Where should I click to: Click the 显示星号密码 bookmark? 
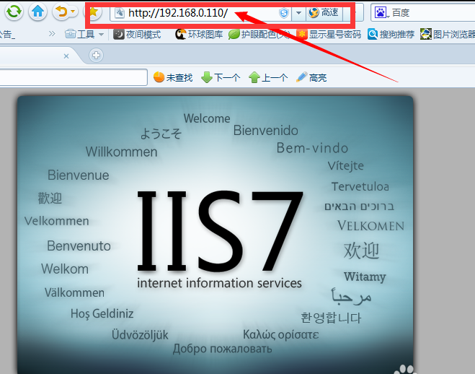click(329, 34)
